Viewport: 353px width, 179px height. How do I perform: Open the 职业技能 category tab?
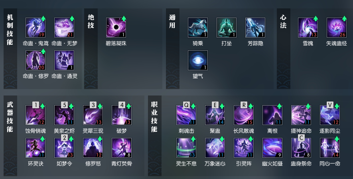[154, 117]
